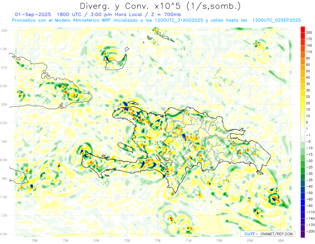Click the positive '50' colorbar value
Screen dimensions: 315x244
[308, 71]
